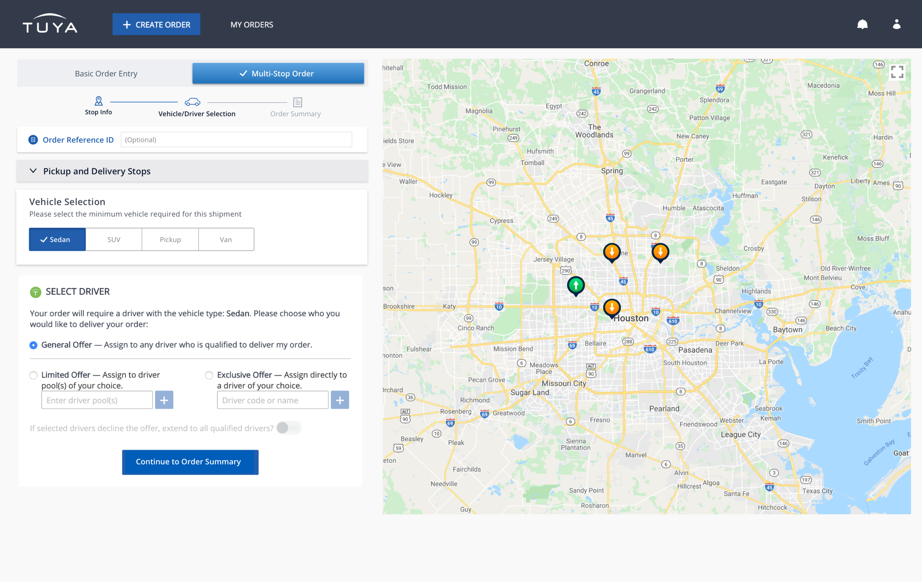Click orange drop-off marker north of I-45

click(x=612, y=253)
